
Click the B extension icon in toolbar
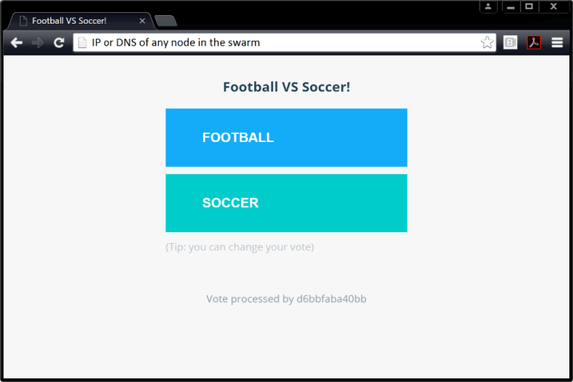[510, 43]
